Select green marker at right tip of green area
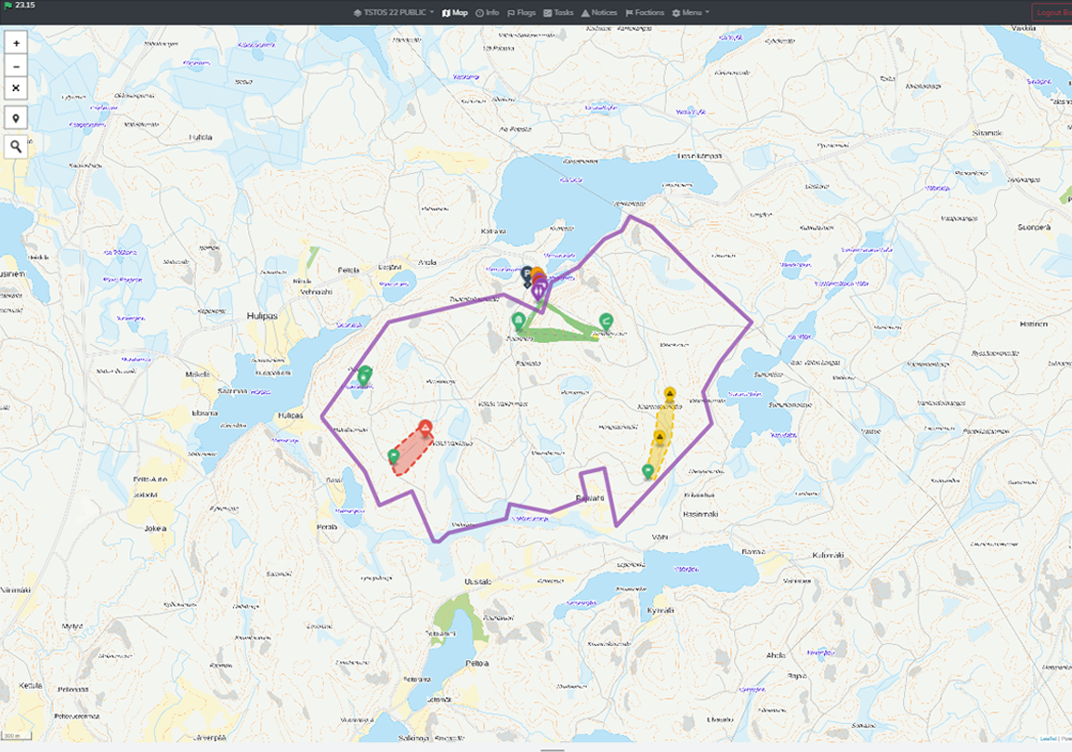Screen dimensions: 1072x752 point(606,321)
